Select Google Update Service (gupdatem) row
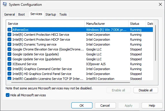165x111 pixels. (x=80, y=59)
